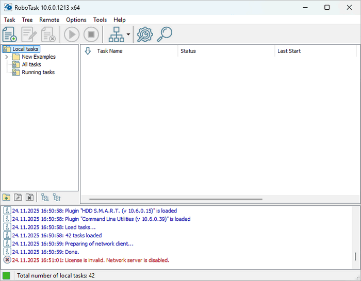
Task: Click the task list horizontal scrollbar
Action: click(175, 199)
